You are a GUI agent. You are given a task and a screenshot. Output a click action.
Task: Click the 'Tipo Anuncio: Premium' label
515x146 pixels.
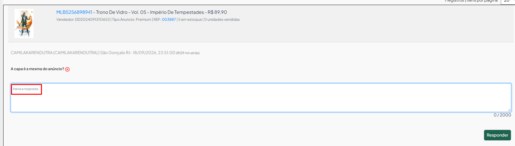[132, 20]
